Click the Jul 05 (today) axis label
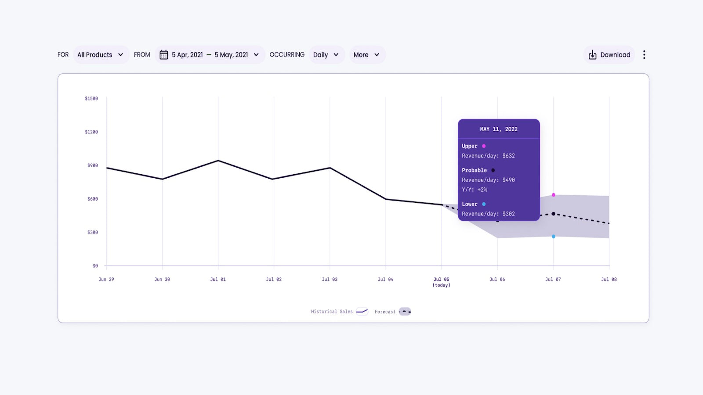The image size is (703, 395). pyautogui.click(x=442, y=282)
